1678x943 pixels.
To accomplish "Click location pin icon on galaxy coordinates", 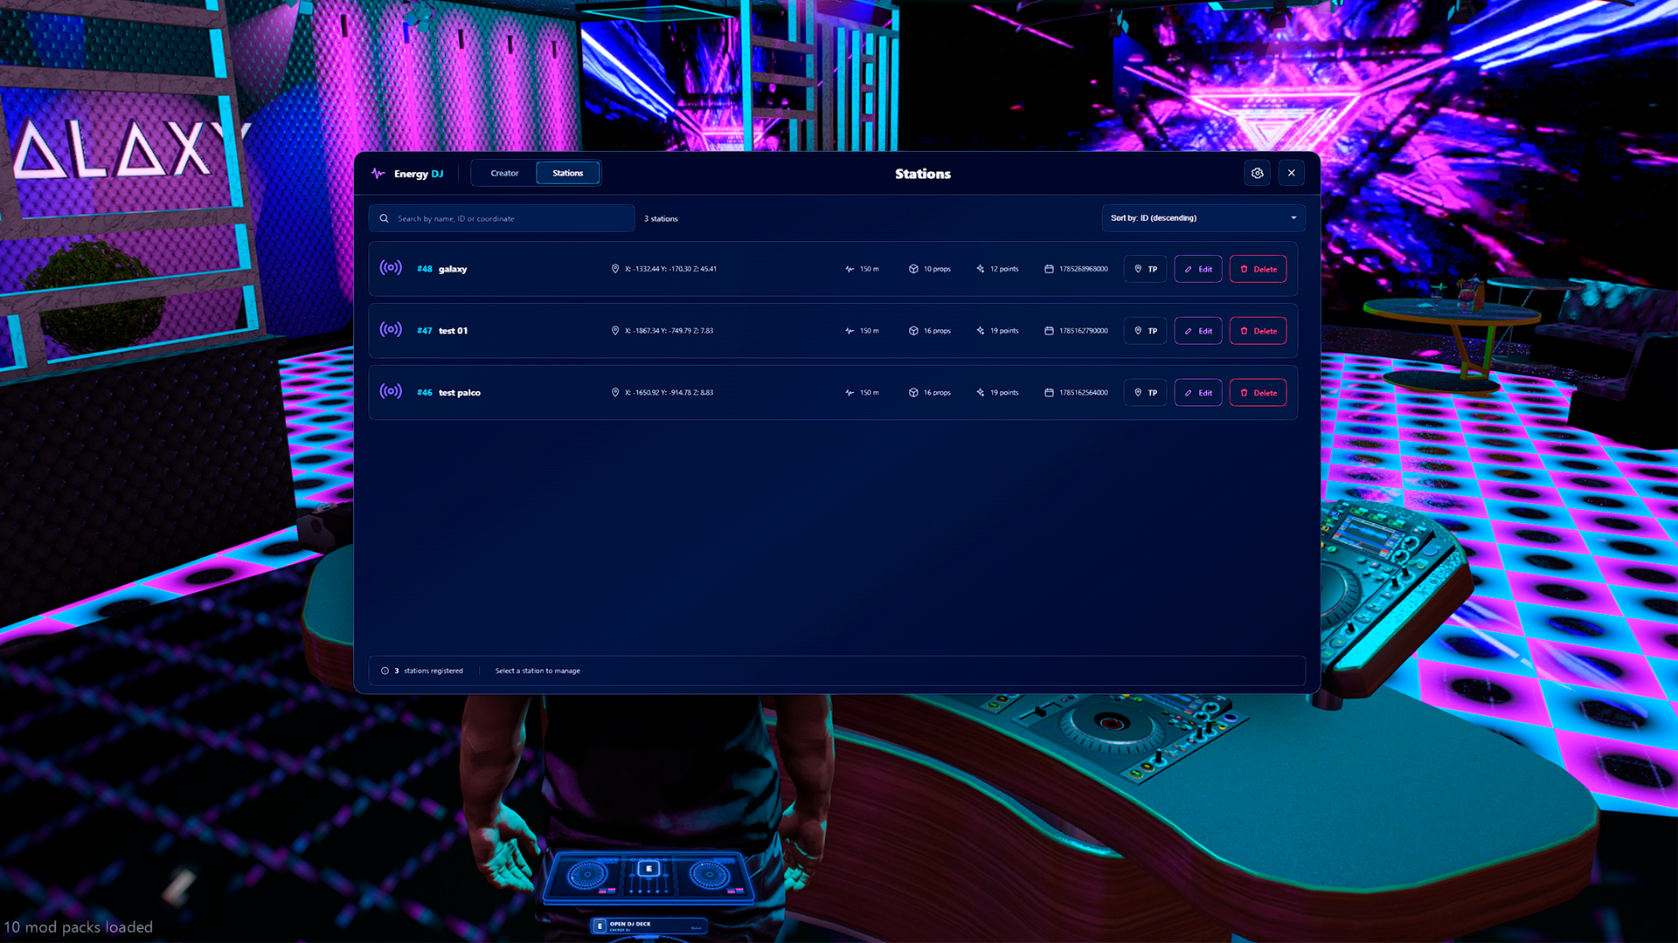I will click(614, 269).
